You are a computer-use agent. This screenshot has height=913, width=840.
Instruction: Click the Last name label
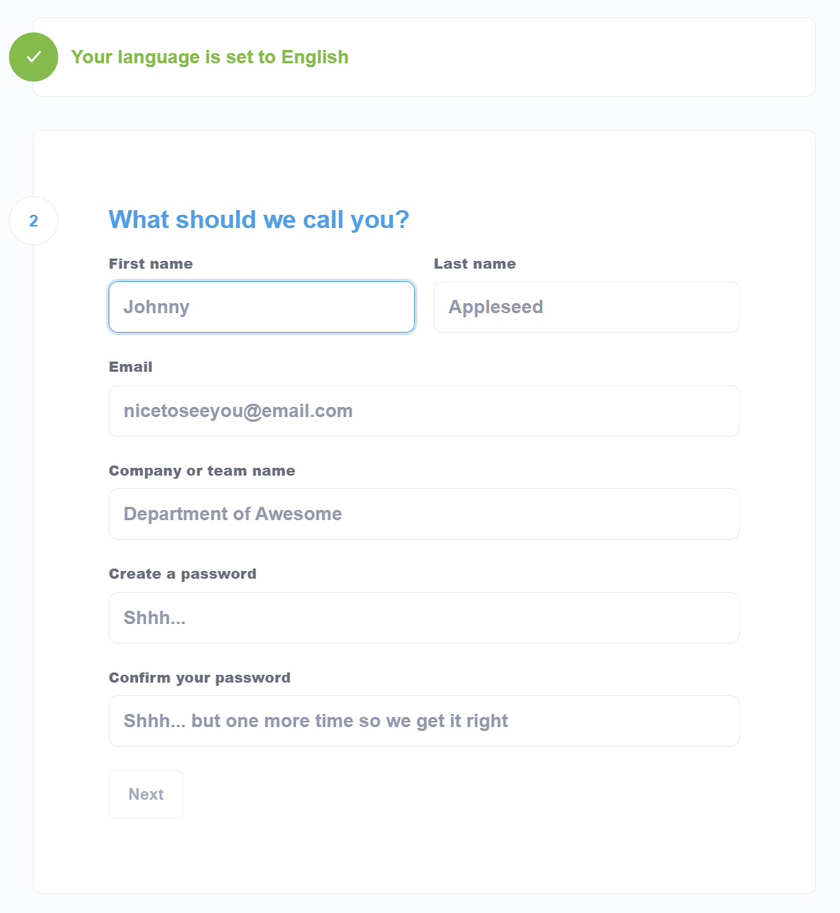pyautogui.click(x=474, y=264)
